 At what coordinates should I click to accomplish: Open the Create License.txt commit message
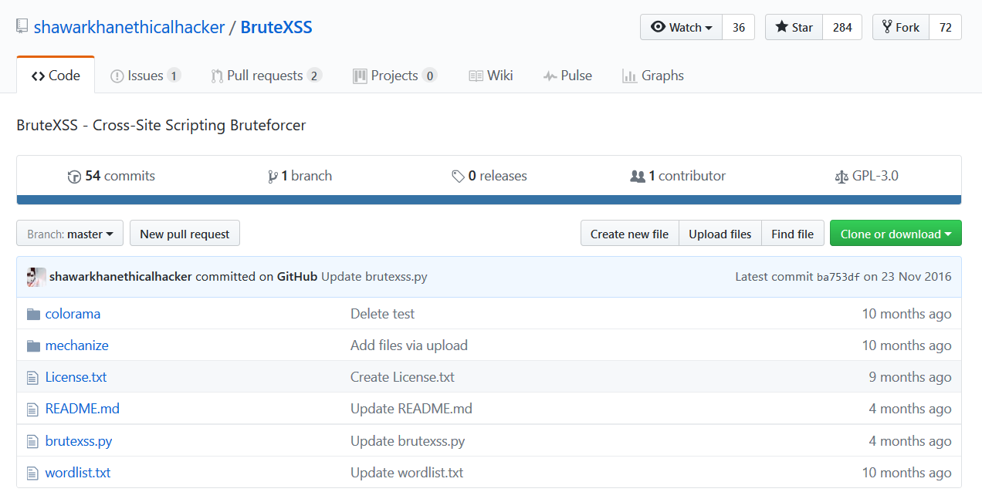tap(402, 377)
